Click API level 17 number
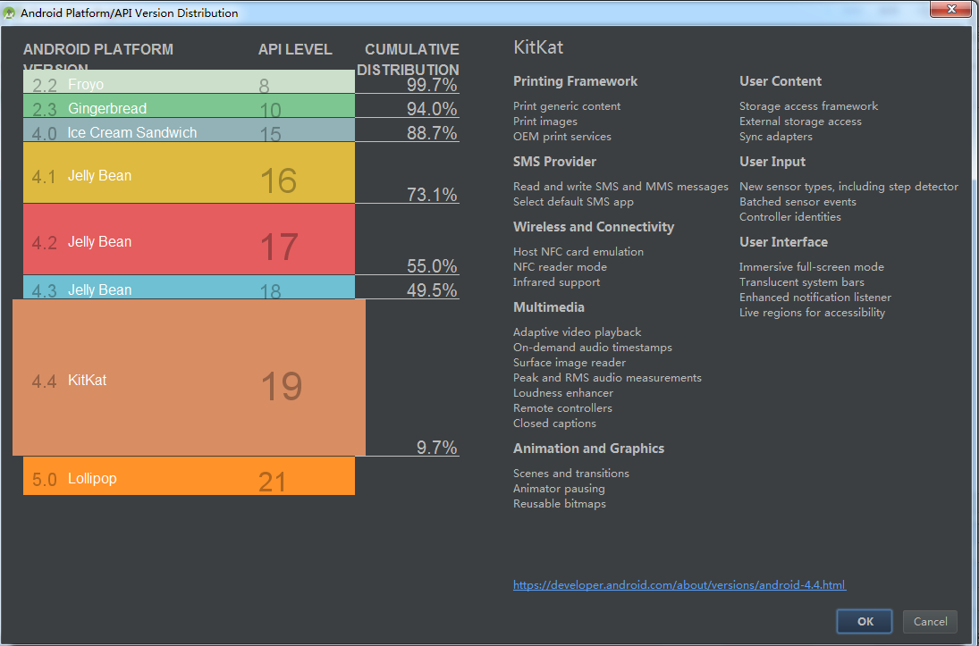979x646 pixels. [x=278, y=247]
